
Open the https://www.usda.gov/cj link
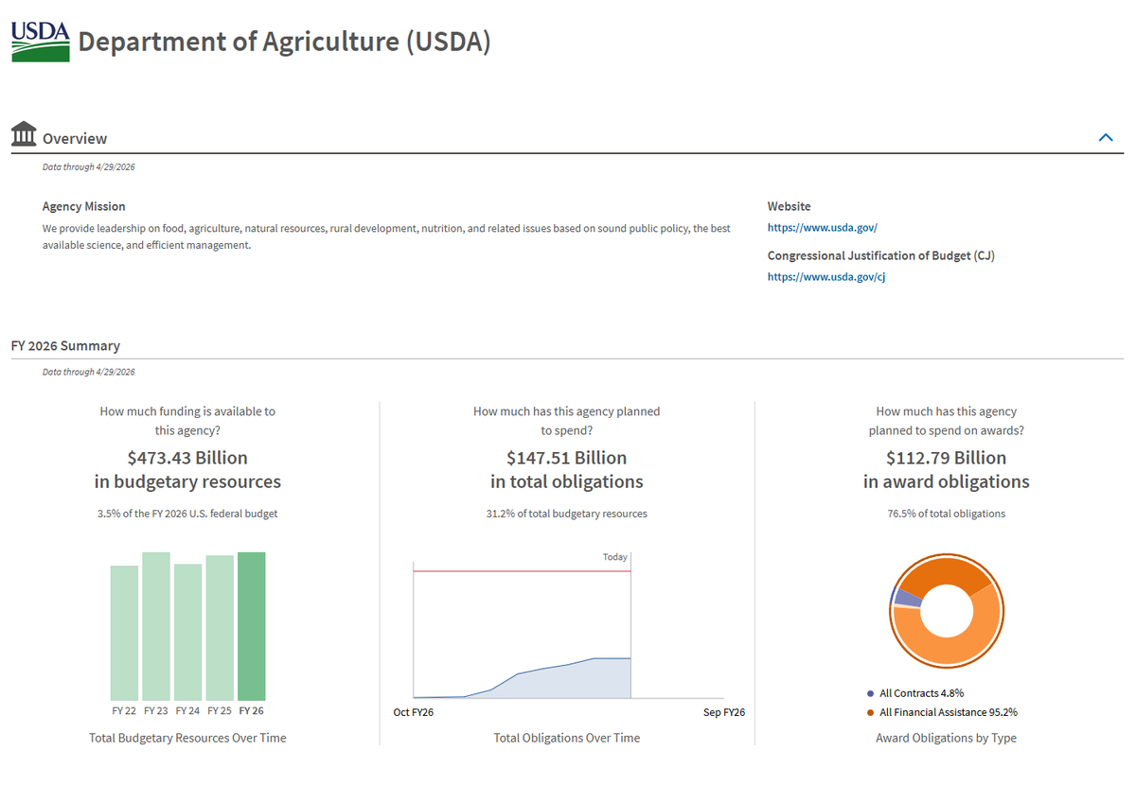pyautogui.click(x=825, y=277)
